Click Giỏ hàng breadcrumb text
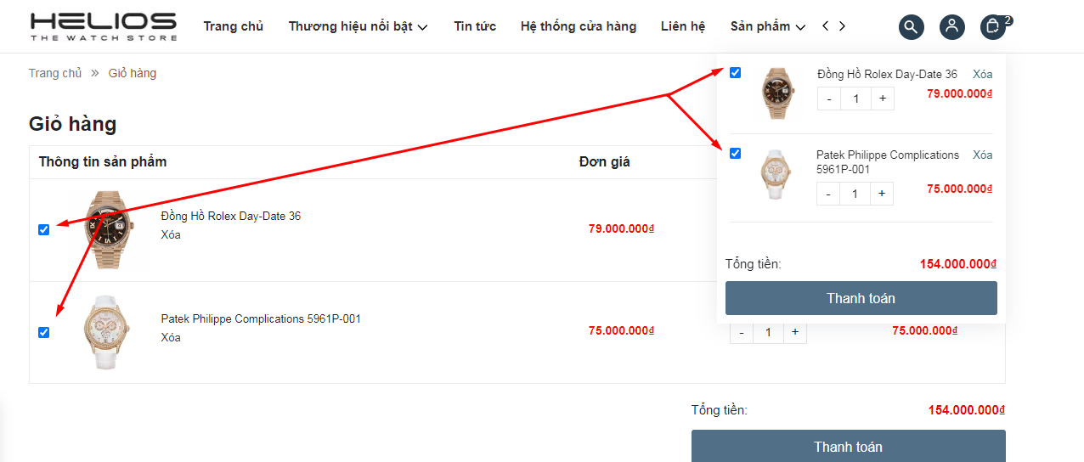 click(133, 73)
